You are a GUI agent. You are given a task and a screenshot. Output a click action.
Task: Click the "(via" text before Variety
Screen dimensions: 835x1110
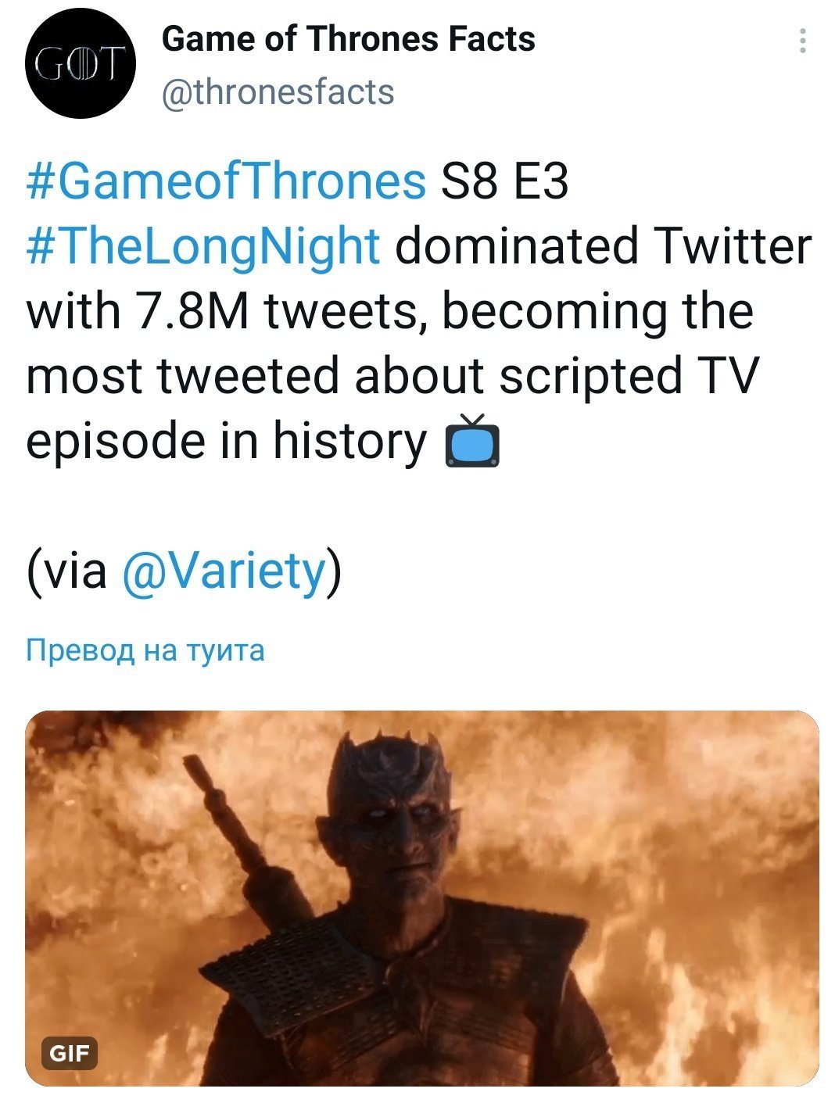(x=66, y=571)
